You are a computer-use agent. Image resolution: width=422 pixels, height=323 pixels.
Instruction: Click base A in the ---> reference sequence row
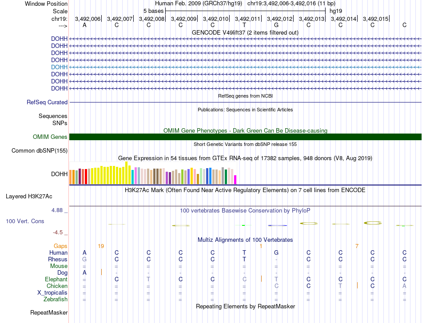(x=84, y=25)
